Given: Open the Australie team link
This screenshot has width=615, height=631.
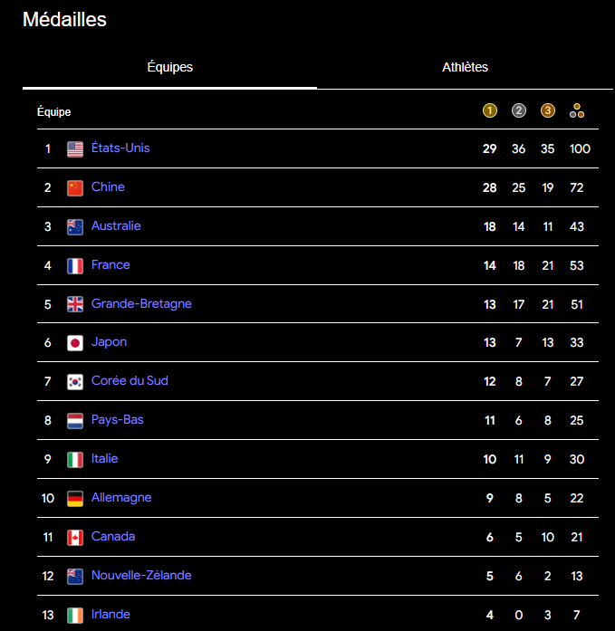Looking at the screenshot, I should pos(116,226).
